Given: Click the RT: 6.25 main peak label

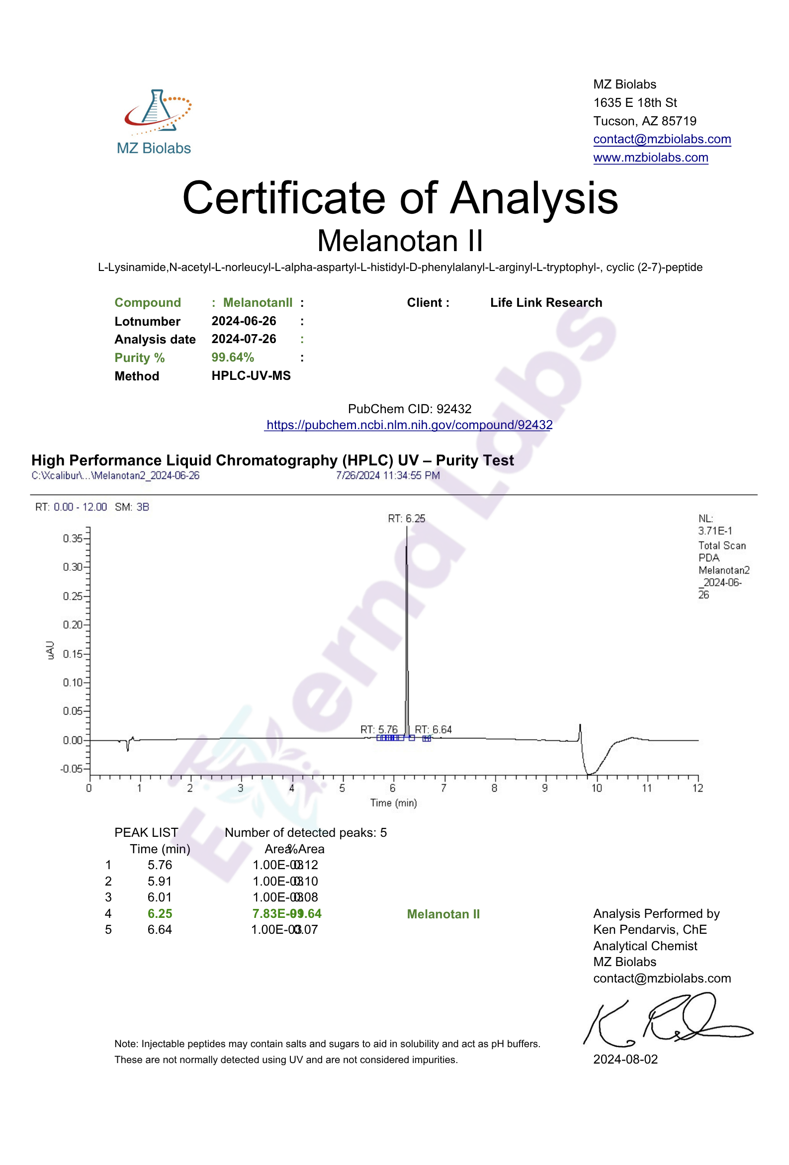Looking at the screenshot, I should (x=406, y=518).
